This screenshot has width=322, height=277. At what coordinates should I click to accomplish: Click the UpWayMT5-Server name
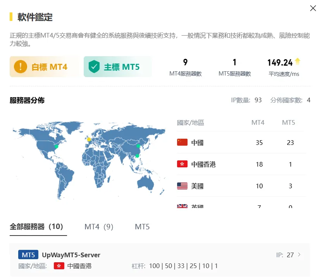tap(71, 255)
